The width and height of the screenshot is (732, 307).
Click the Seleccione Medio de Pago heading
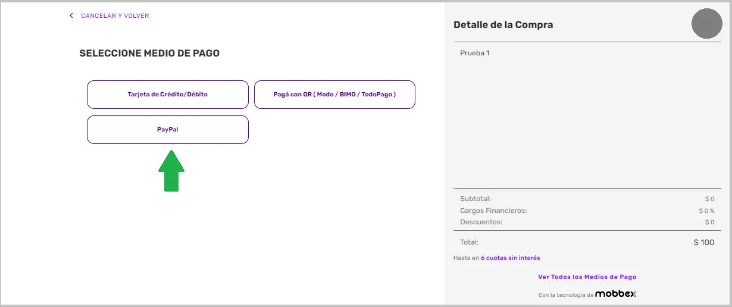[149, 54]
